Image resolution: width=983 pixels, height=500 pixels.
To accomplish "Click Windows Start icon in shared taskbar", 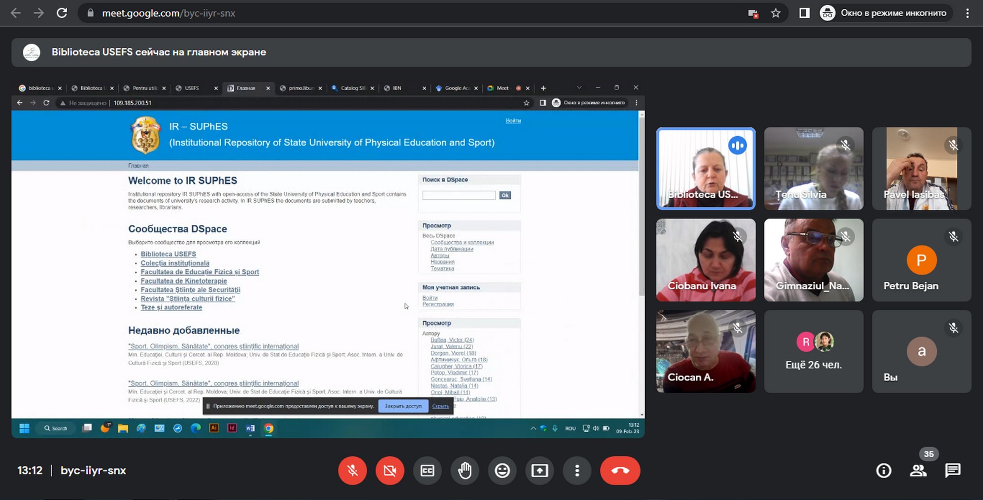I will pyautogui.click(x=24, y=428).
